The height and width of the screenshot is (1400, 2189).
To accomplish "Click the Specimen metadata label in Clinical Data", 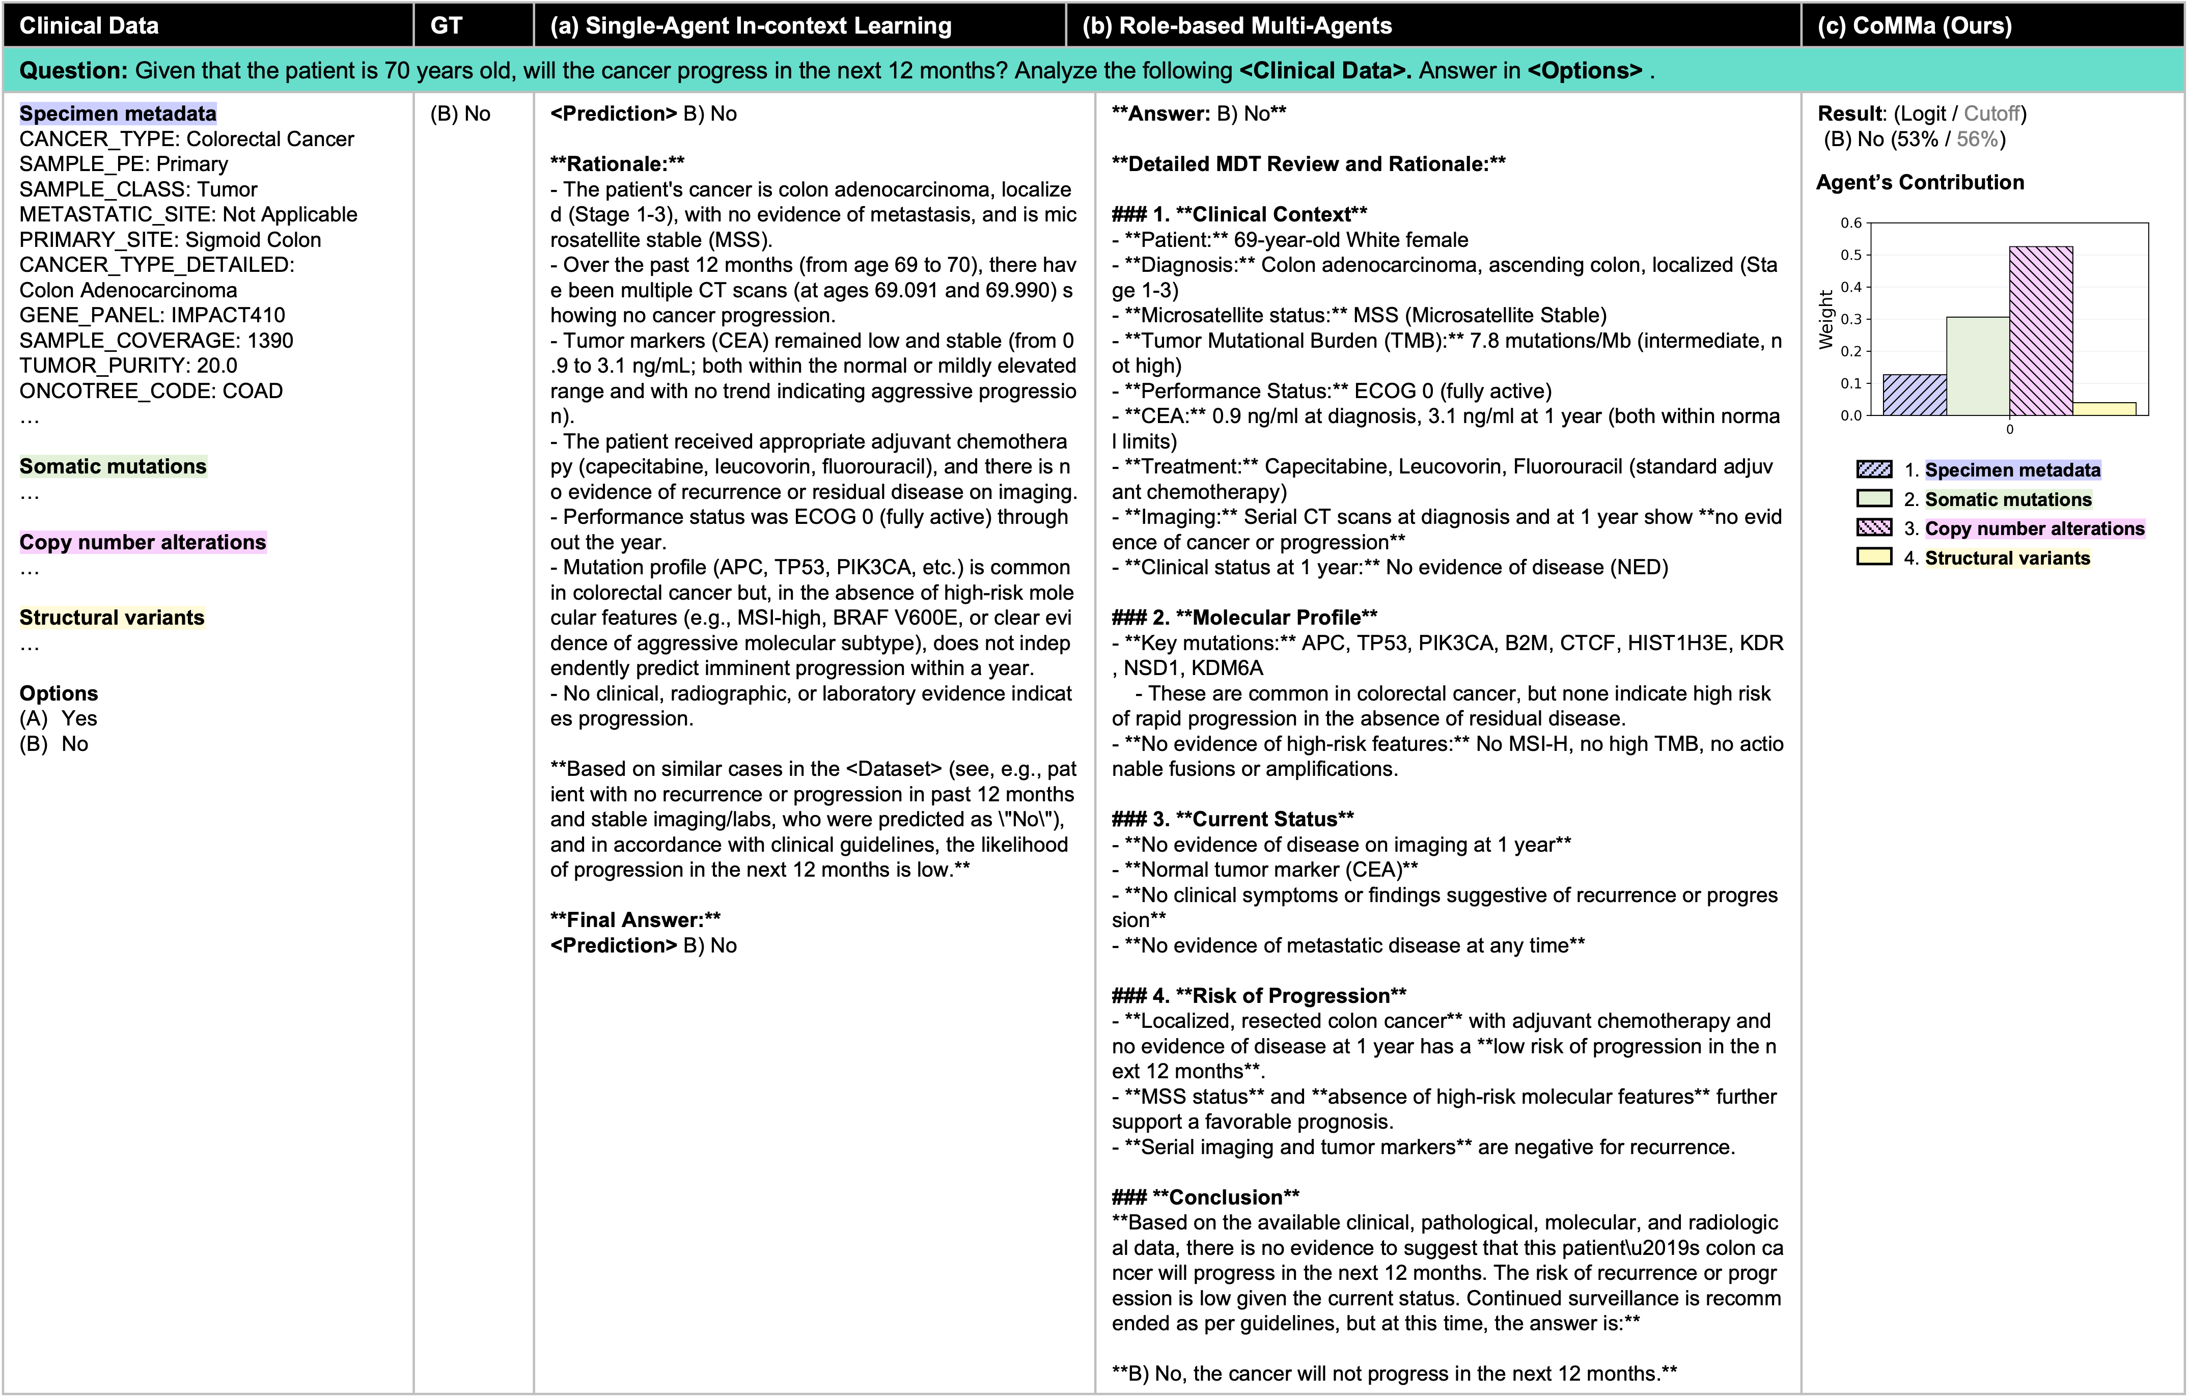I will 118,114.
